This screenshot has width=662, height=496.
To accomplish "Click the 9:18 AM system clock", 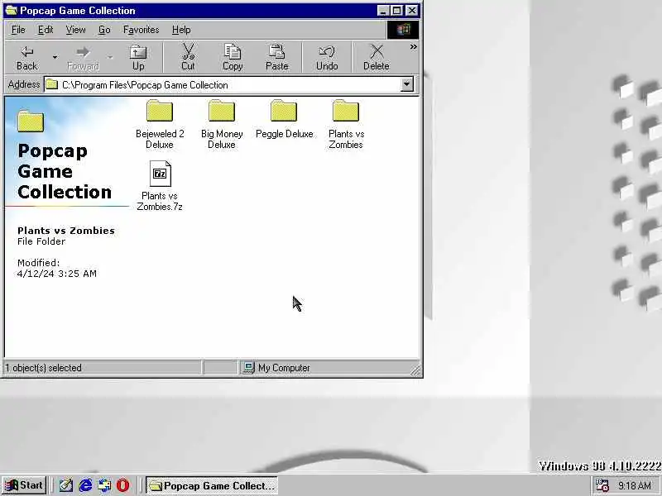I will pos(635,486).
